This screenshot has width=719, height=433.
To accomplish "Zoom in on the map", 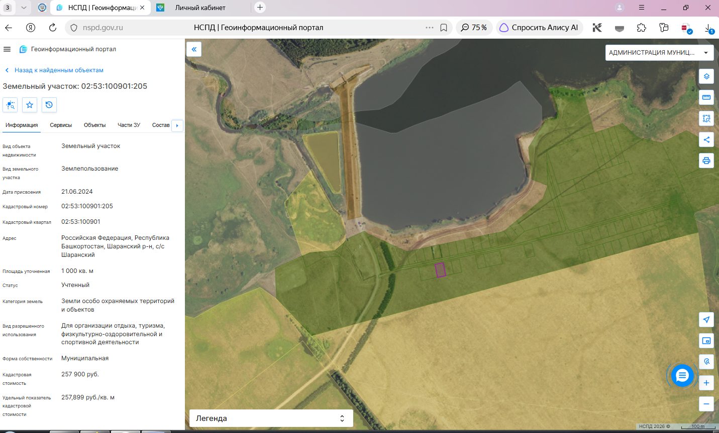I will click(x=706, y=383).
